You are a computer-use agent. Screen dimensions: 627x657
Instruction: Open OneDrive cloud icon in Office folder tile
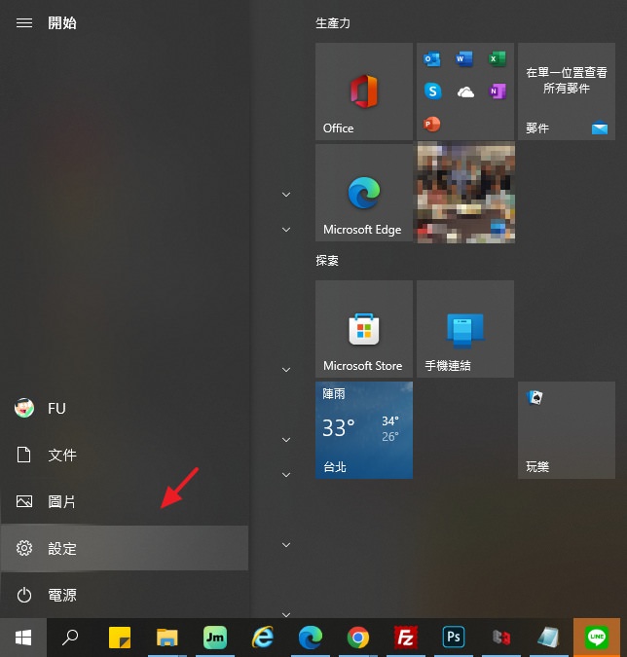(x=465, y=91)
